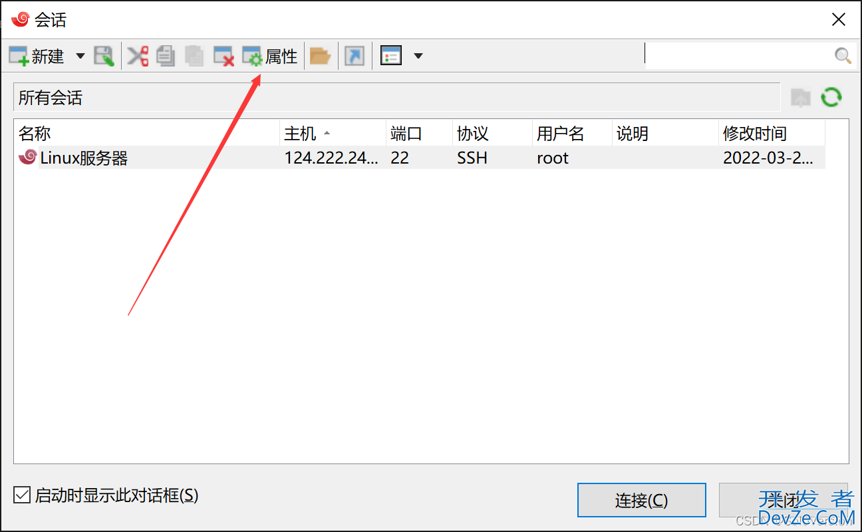Click the create shortcut arrow icon

[x=355, y=57]
